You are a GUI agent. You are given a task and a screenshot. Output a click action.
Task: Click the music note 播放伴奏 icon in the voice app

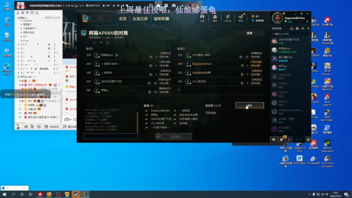point(64,127)
